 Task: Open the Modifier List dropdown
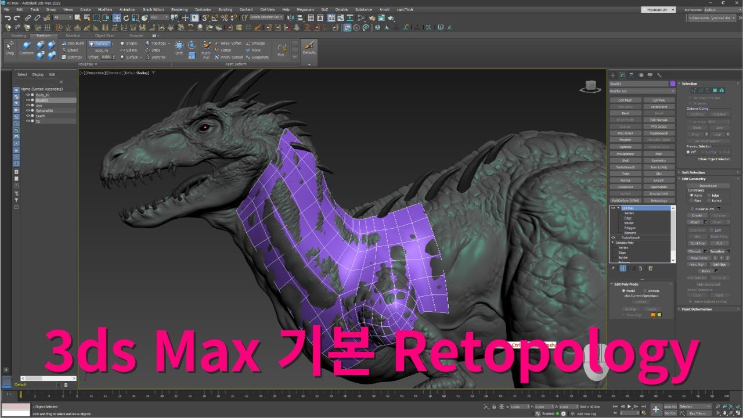(642, 91)
